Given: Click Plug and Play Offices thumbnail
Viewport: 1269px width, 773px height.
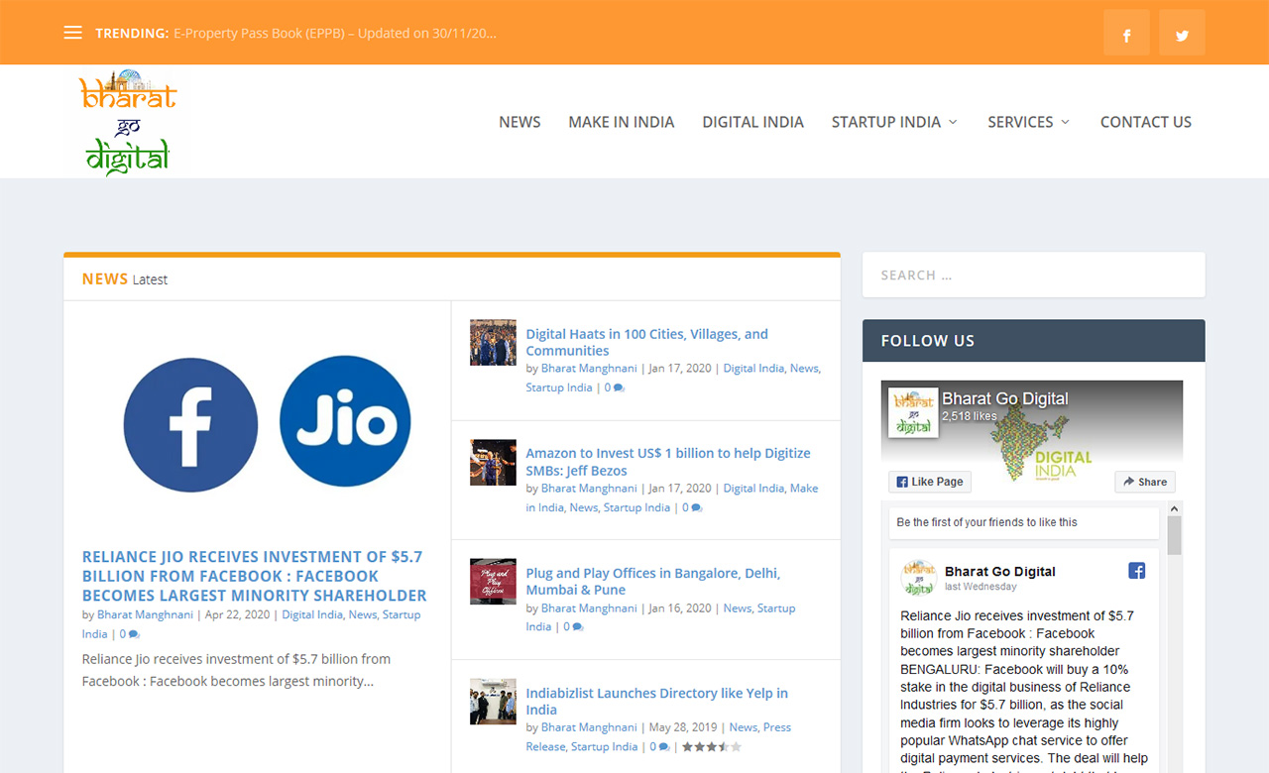Looking at the screenshot, I should point(493,581).
